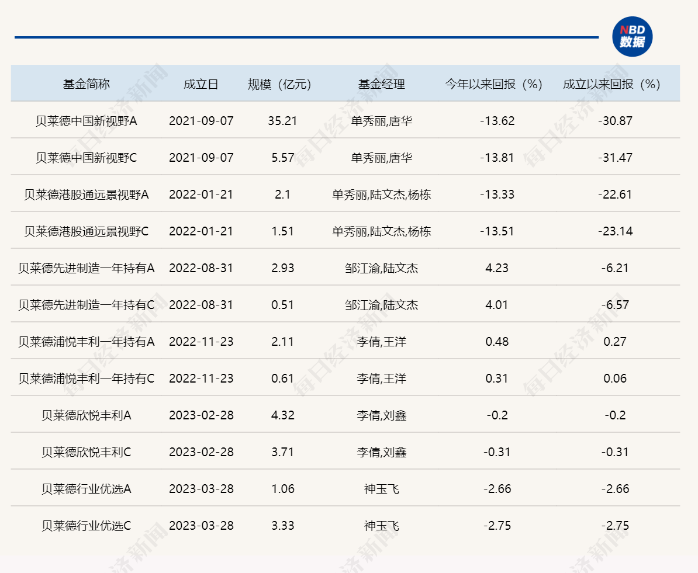
Task: Click this-year return -13.81
Action: pyautogui.click(x=497, y=158)
